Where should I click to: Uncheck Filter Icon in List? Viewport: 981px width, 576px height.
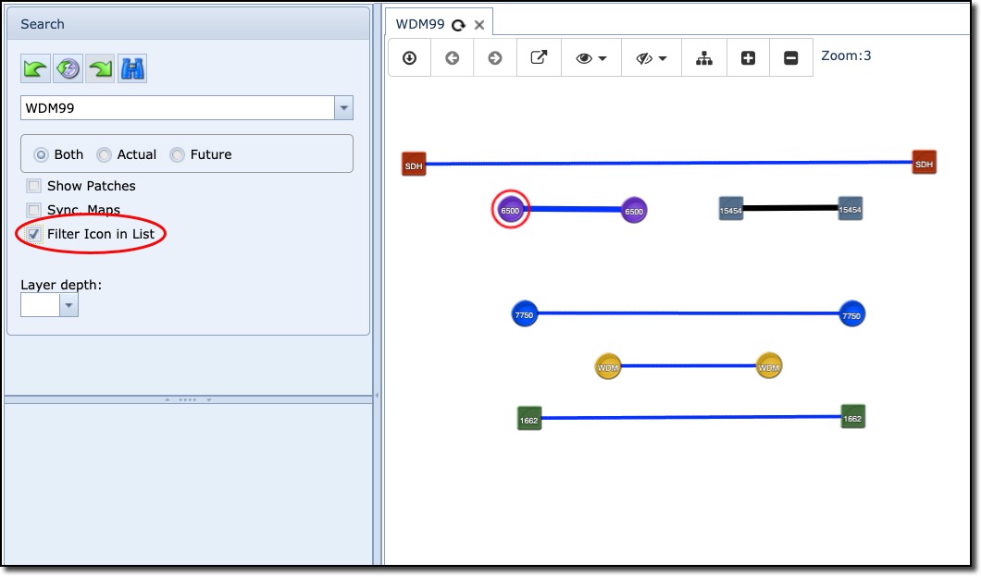tap(34, 234)
